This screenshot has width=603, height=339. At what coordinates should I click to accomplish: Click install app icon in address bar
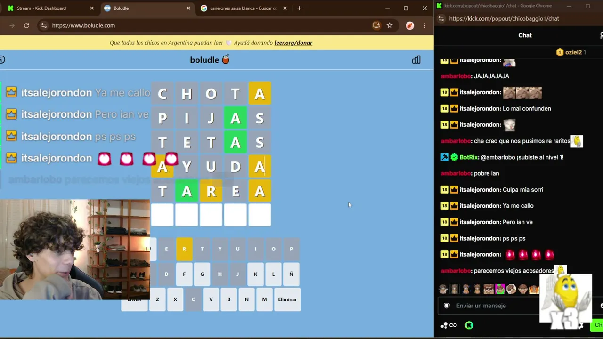(376, 25)
